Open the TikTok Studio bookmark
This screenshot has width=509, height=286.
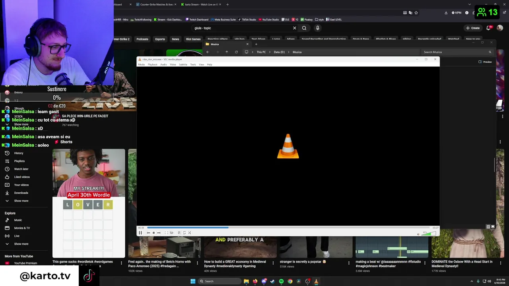247,19
